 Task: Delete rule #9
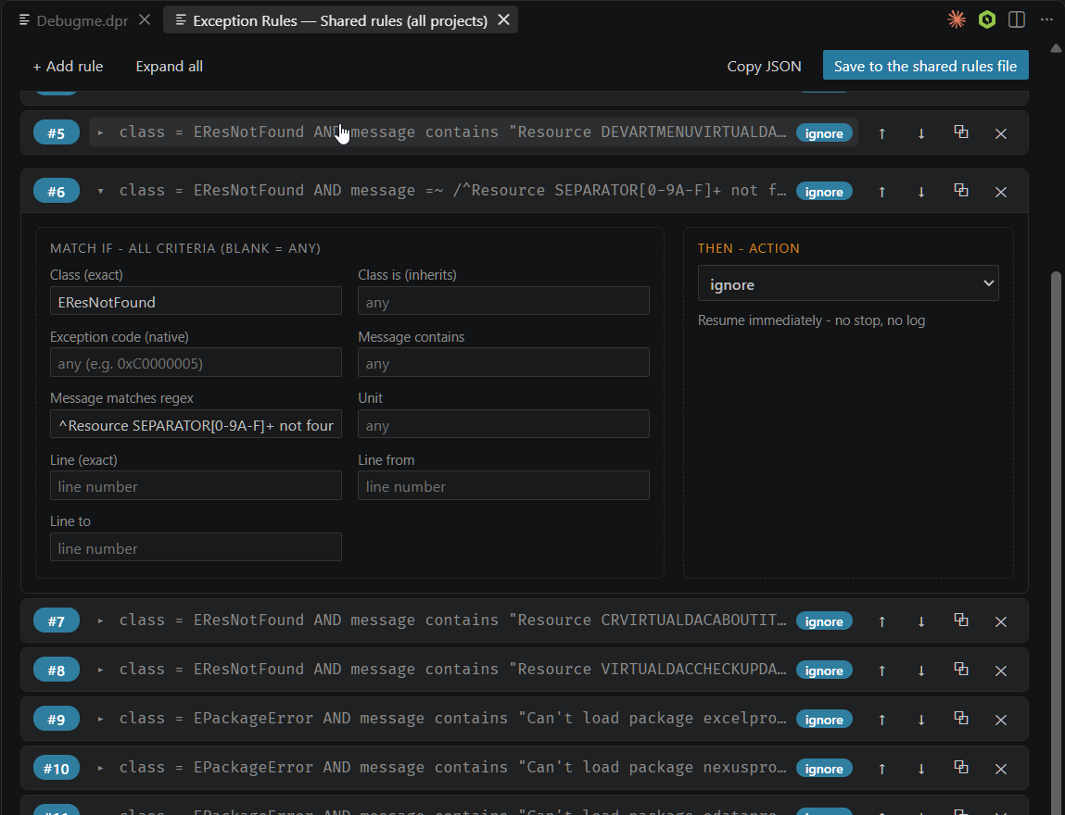click(x=1000, y=720)
